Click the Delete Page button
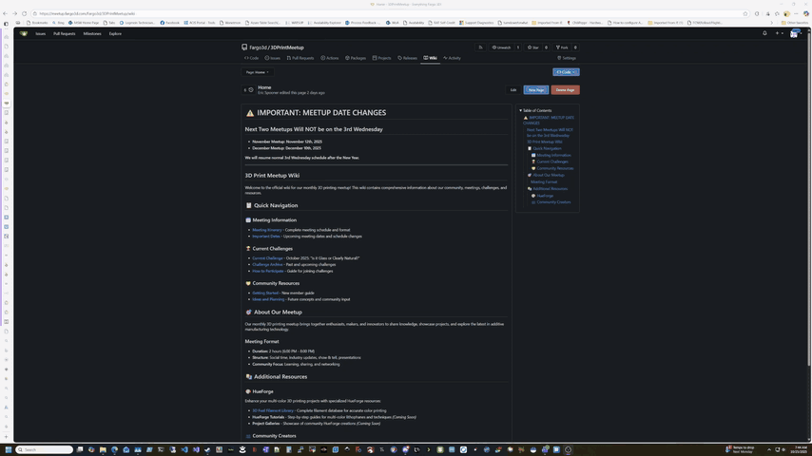This screenshot has height=456, width=812. 565,90
